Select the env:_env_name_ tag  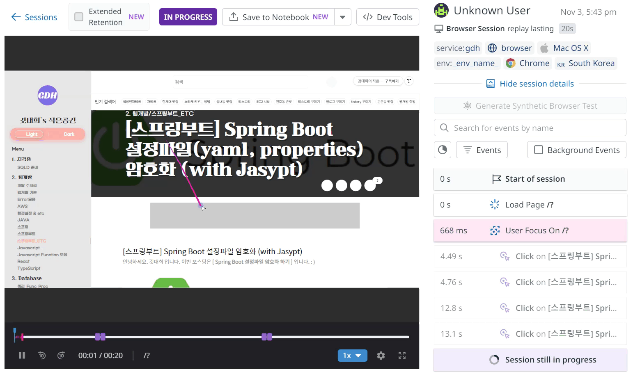coord(467,63)
